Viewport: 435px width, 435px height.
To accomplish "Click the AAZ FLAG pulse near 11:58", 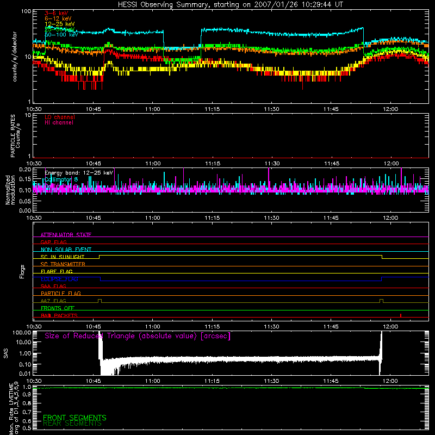I will coord(382,301).
